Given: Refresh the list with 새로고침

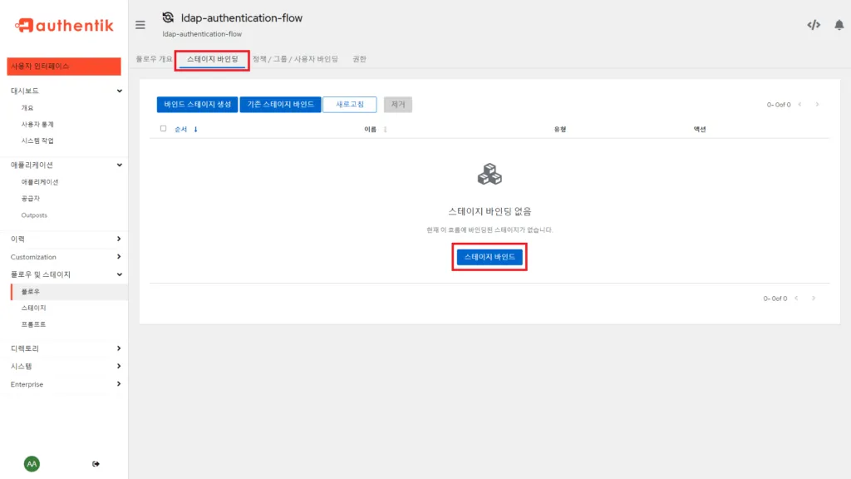Looking at the screenshot, I should tap(349, 105).
